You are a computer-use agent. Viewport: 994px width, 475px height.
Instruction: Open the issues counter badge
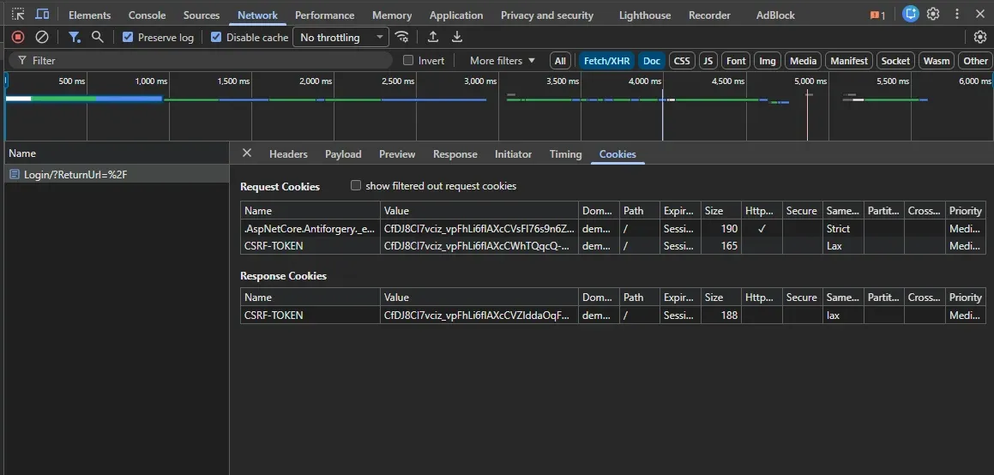click(878, 15)
